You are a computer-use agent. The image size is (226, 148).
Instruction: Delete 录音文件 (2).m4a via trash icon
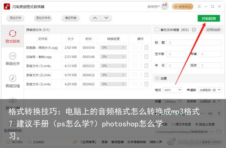click(x=146, y=75)
